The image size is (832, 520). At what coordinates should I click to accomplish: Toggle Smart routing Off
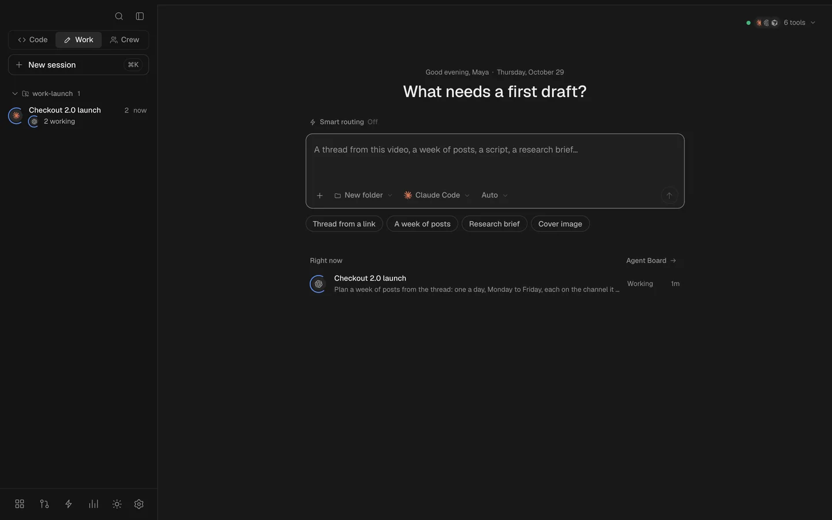(344, 122)
